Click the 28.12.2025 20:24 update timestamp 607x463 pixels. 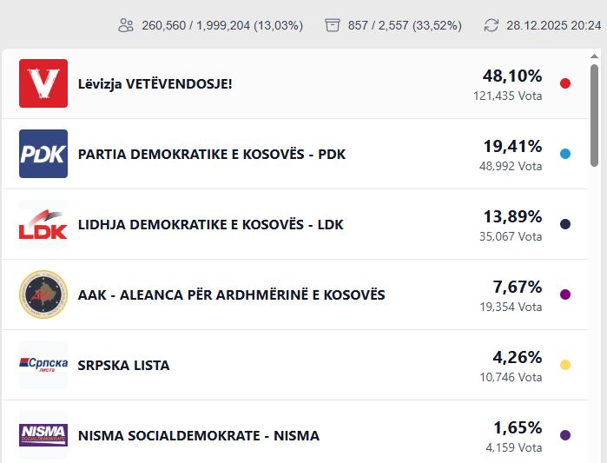tap(554, 25)
